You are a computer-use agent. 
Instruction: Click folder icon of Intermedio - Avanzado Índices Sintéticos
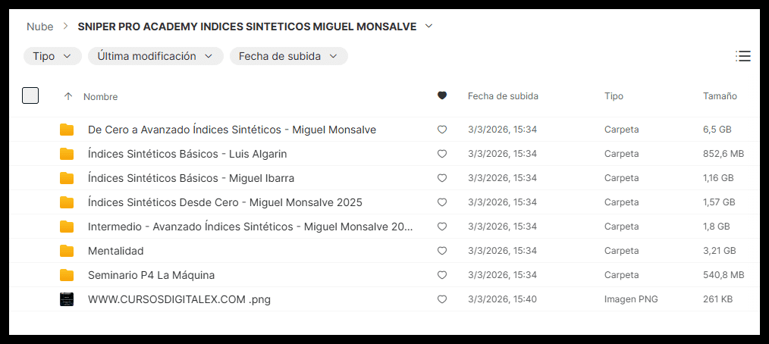67,227
